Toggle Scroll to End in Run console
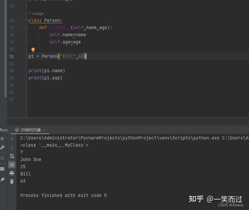Viewport: 249px width, 210px height. tap(12, 165)
